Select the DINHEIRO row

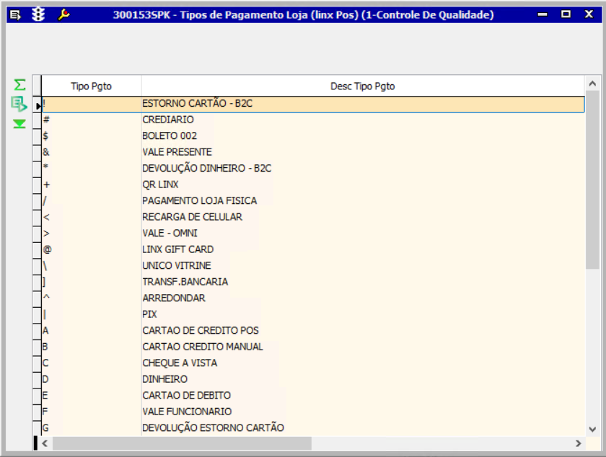[x=313, y=379]
